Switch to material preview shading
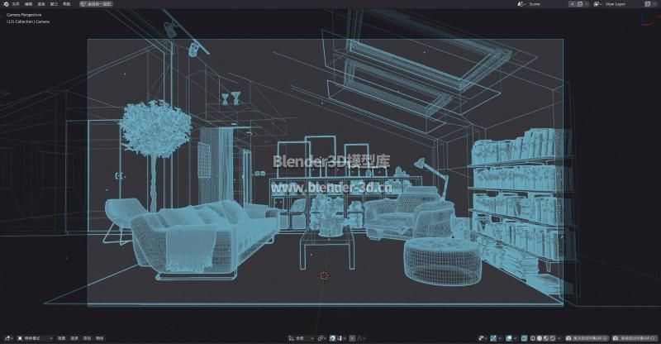This screenshot has height=344, width=661. pyautogui.click(x=546, y=338)
